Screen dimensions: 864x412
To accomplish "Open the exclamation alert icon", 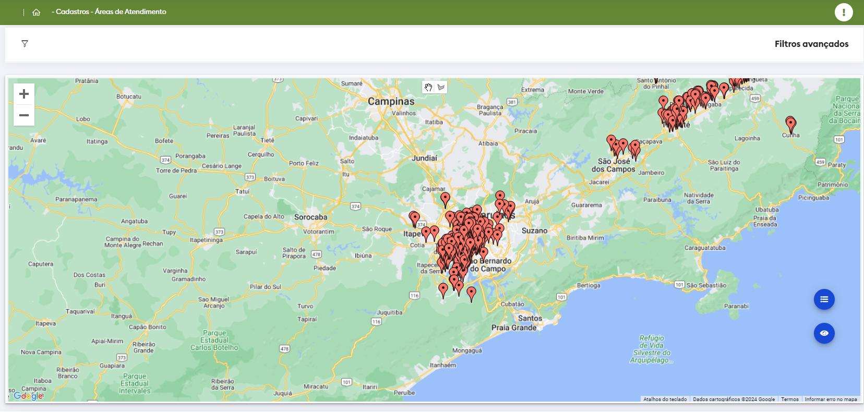I will [x=843, y=12].
